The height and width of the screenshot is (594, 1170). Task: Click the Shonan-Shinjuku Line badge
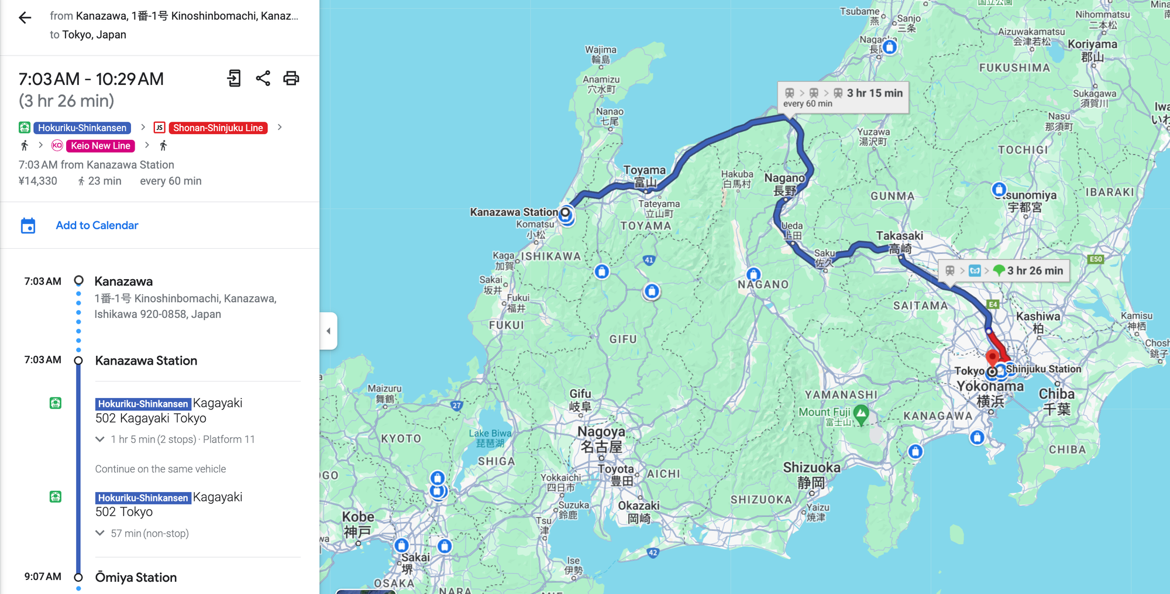pyautogui.click(x=218, y=128)
